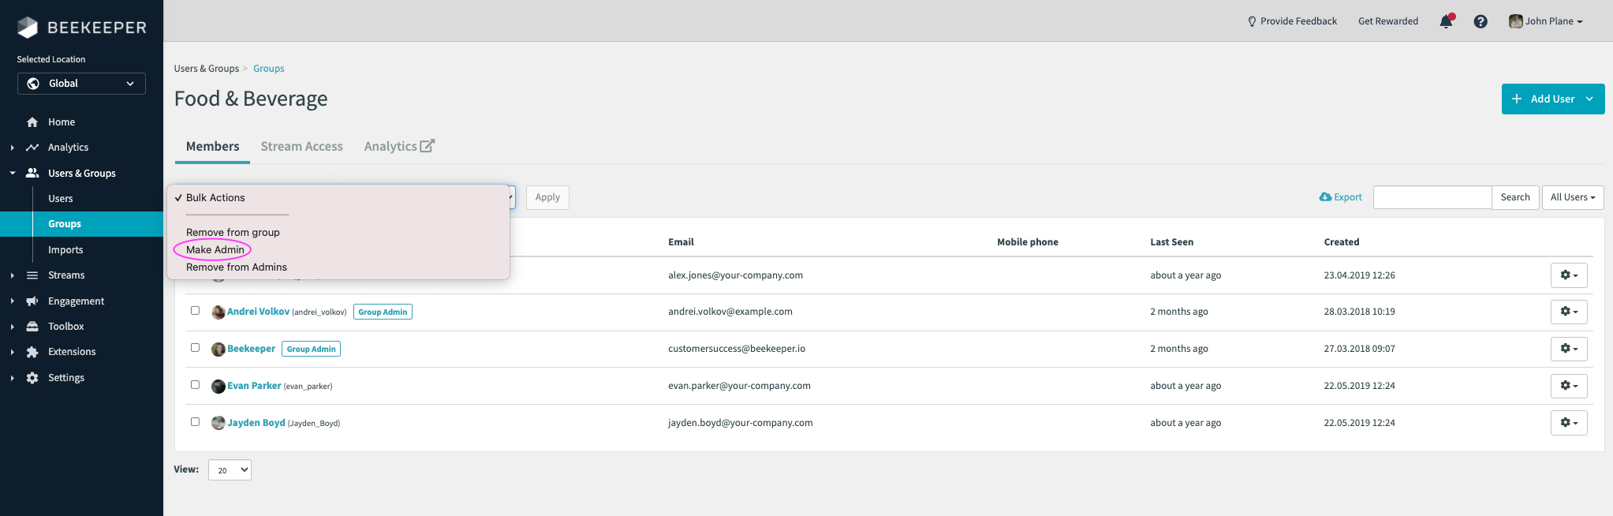Choose Remove from group option

[x=233, y=233]
